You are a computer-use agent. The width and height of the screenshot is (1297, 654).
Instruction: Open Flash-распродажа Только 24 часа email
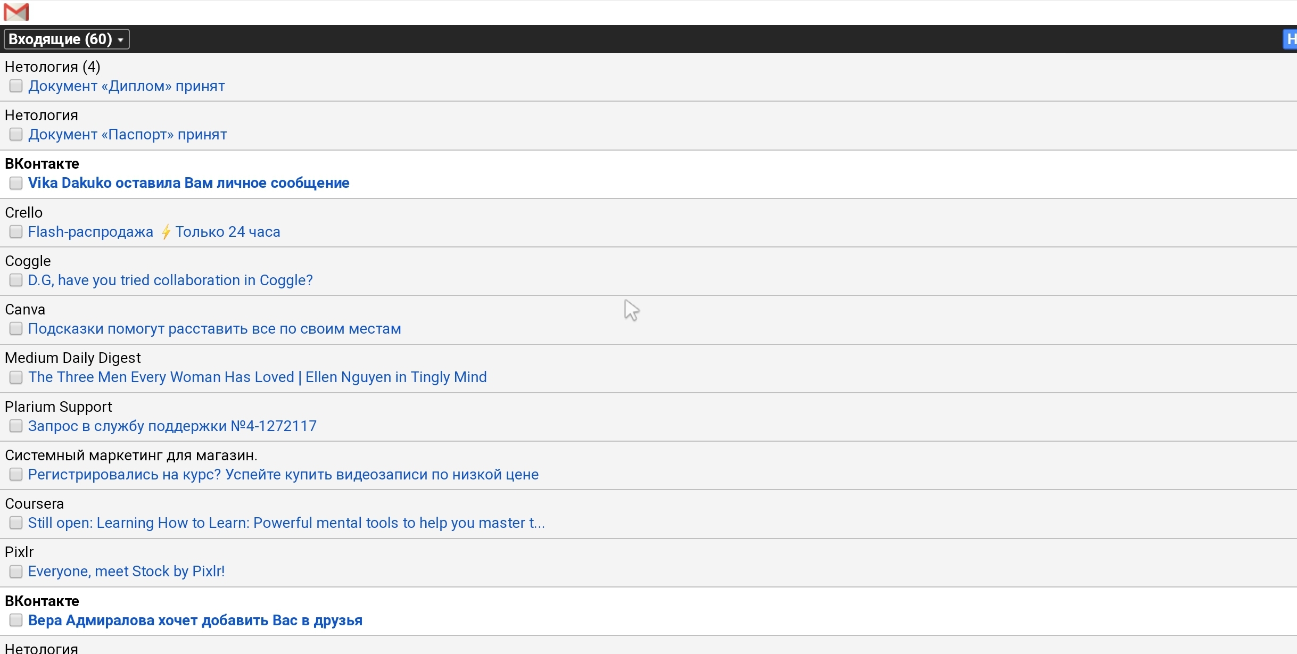pos(154,232)
